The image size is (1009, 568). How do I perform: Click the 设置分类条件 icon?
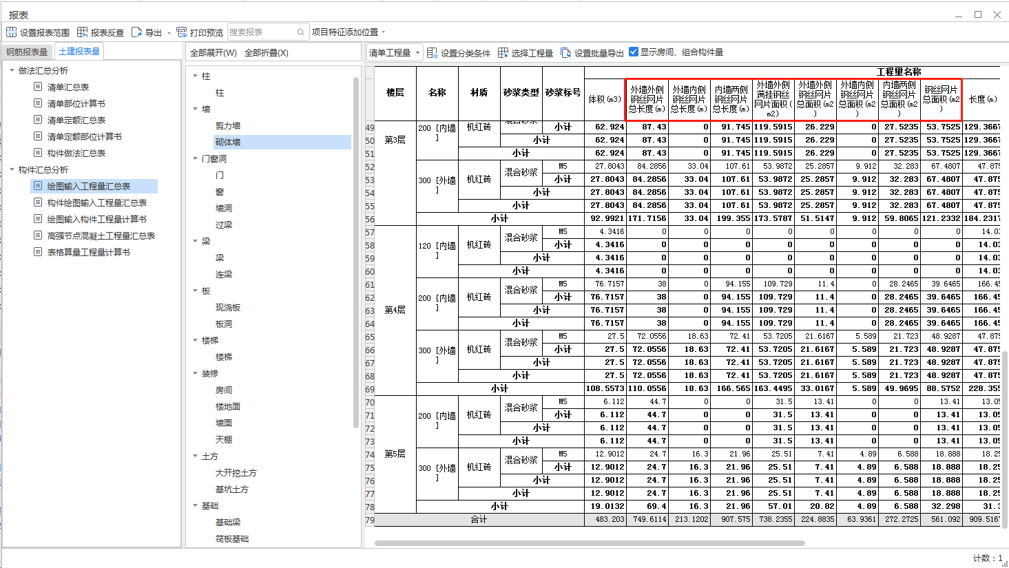(432, 53)
